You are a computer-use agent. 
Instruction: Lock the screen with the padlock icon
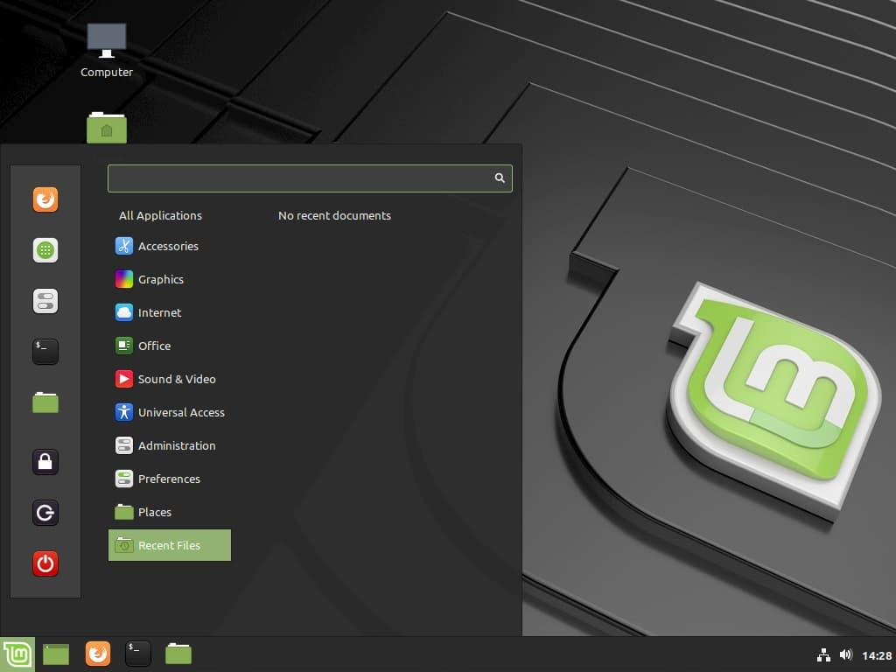pyautogui.click(x=45, y=462)
